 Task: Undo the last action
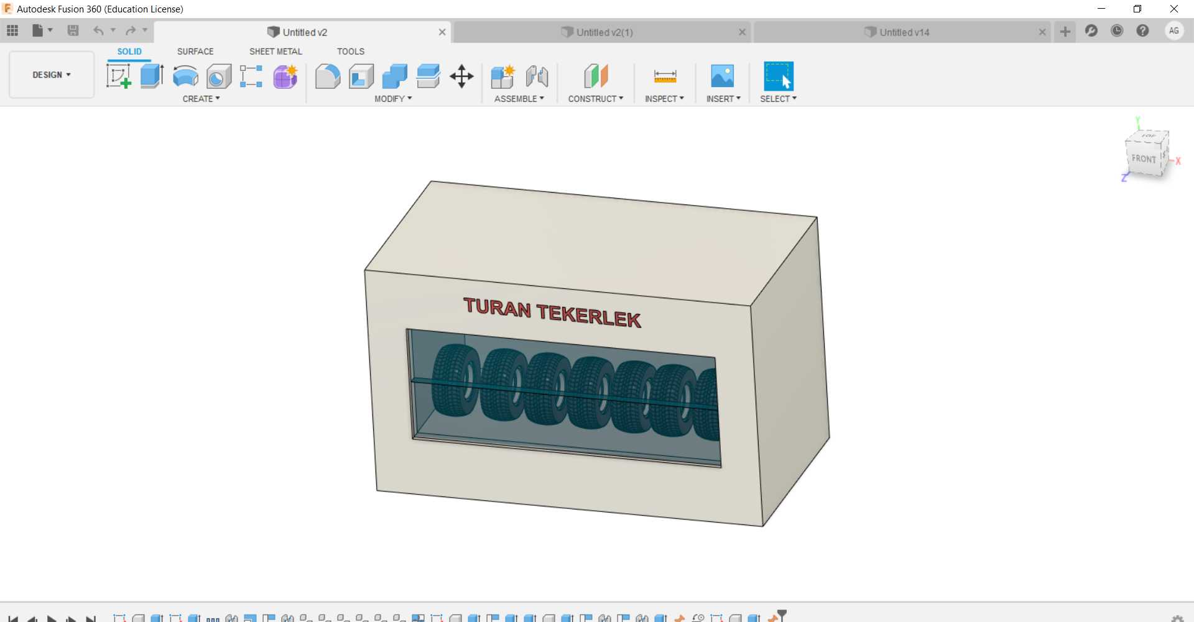98,30
